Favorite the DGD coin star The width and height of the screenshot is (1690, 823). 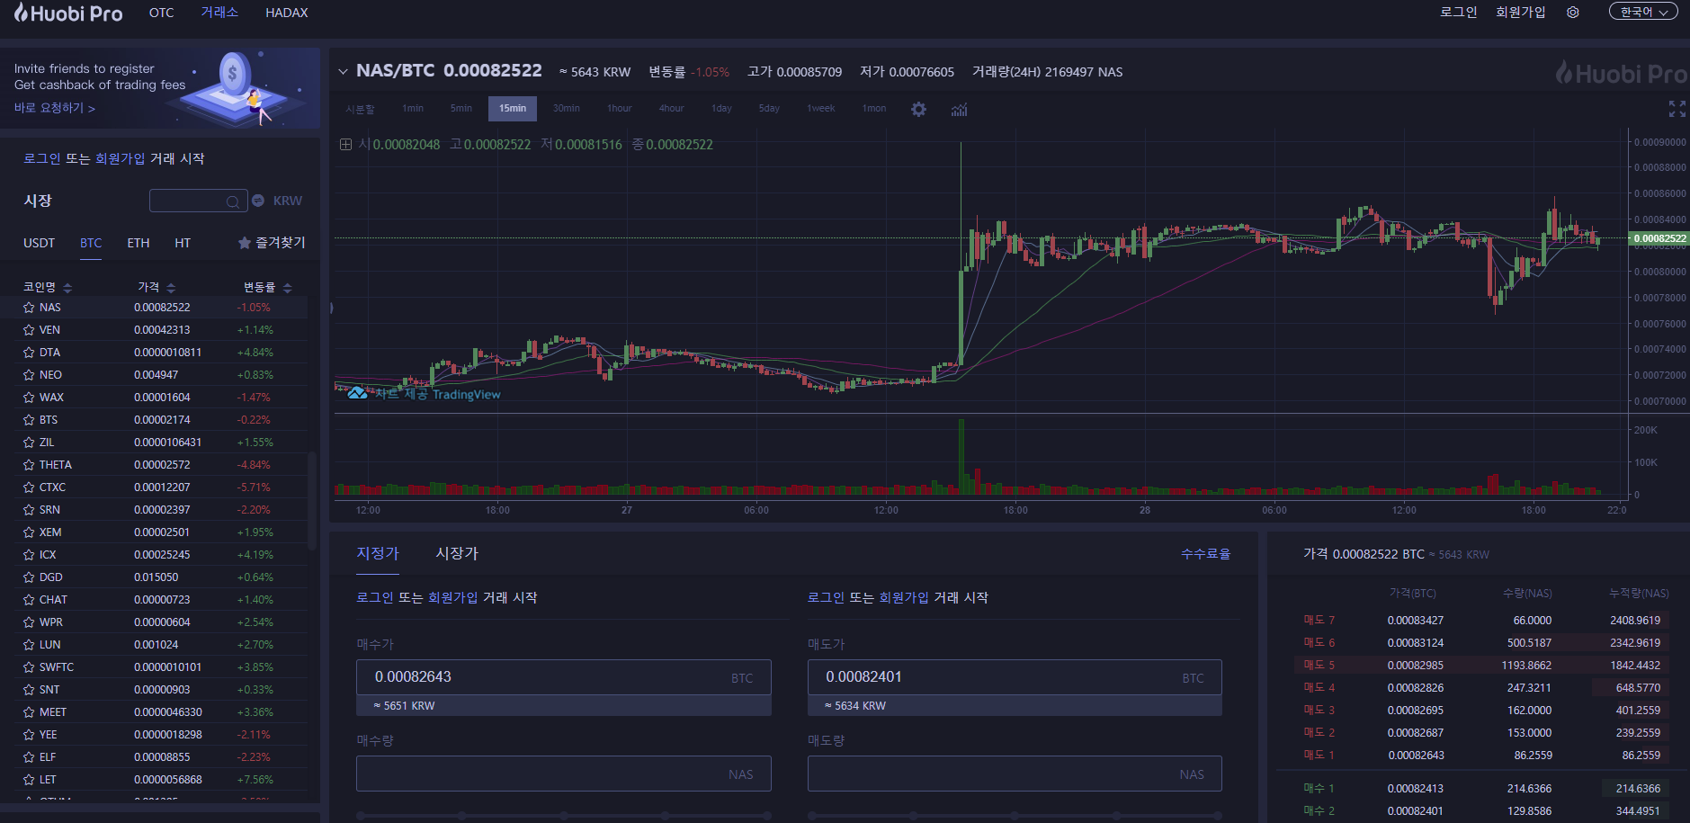[29, 577]
